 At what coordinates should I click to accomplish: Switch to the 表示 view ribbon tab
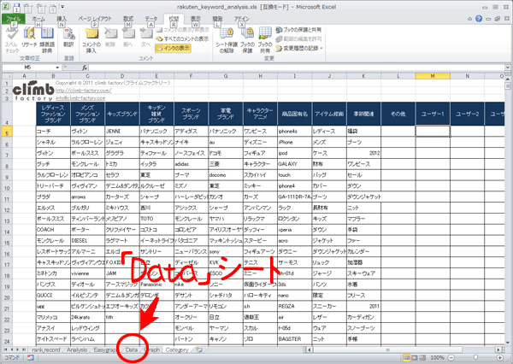coord(196,19)
